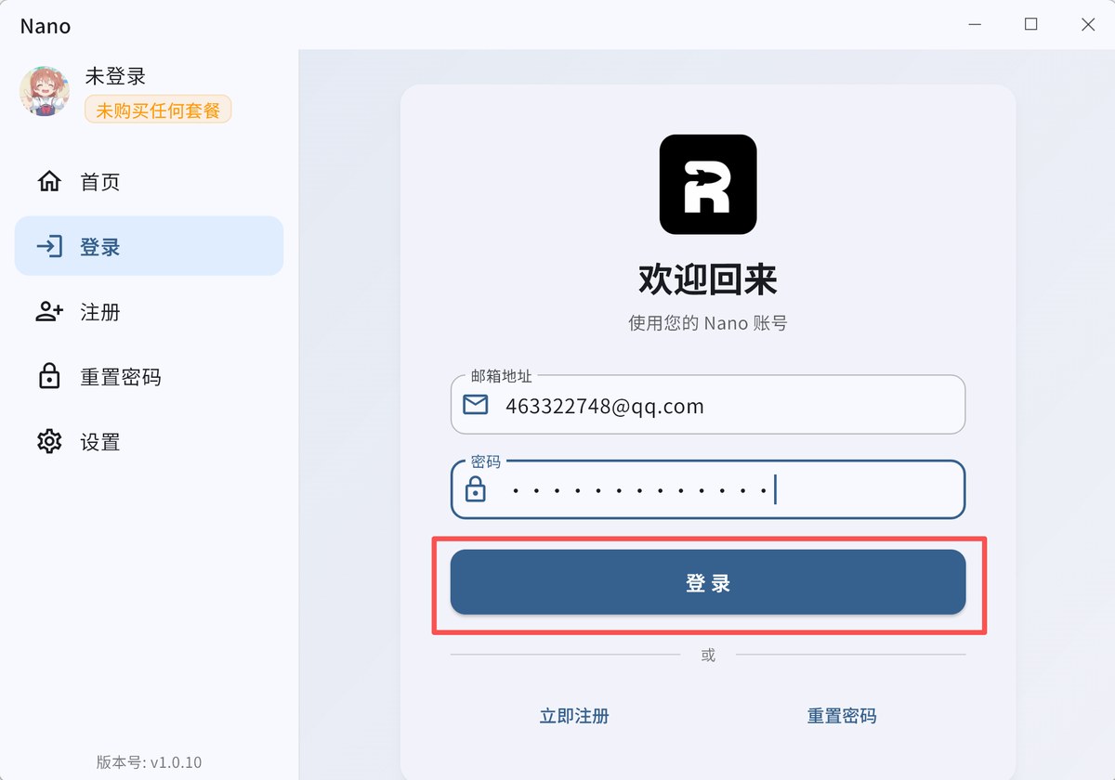Click the lock icon in password field

[x=475, y=488]
